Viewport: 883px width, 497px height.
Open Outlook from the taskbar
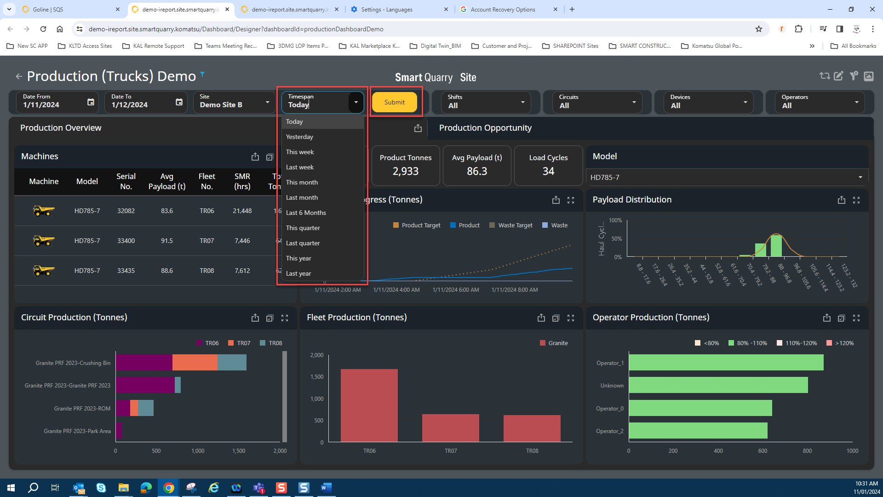[x=79, y=488]
